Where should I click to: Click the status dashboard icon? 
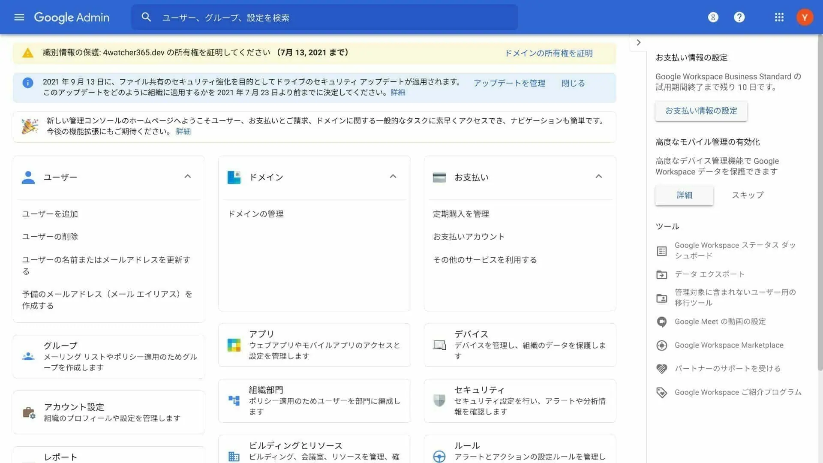click(x=662, y=251)
